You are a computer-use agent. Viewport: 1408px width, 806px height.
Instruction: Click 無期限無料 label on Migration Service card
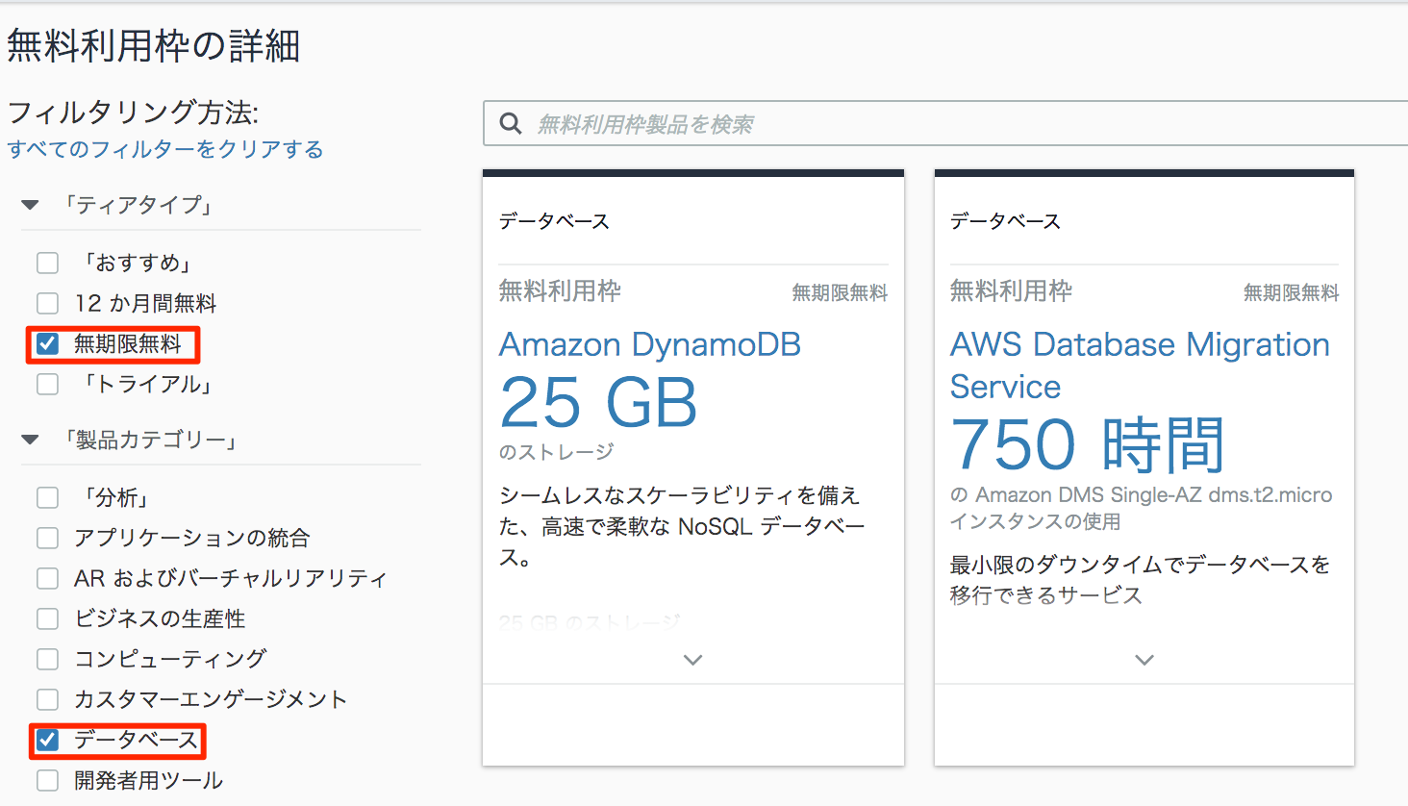[1292, 292]
